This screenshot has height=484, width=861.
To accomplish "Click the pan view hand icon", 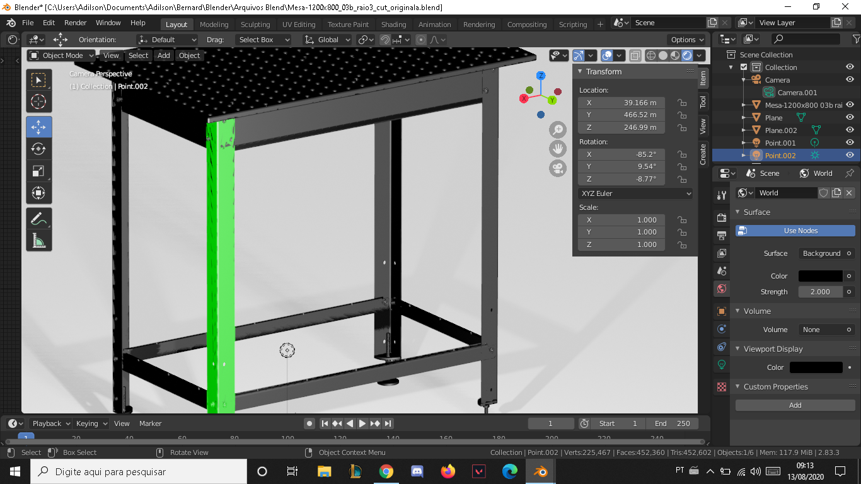I will tap(557, 149).
